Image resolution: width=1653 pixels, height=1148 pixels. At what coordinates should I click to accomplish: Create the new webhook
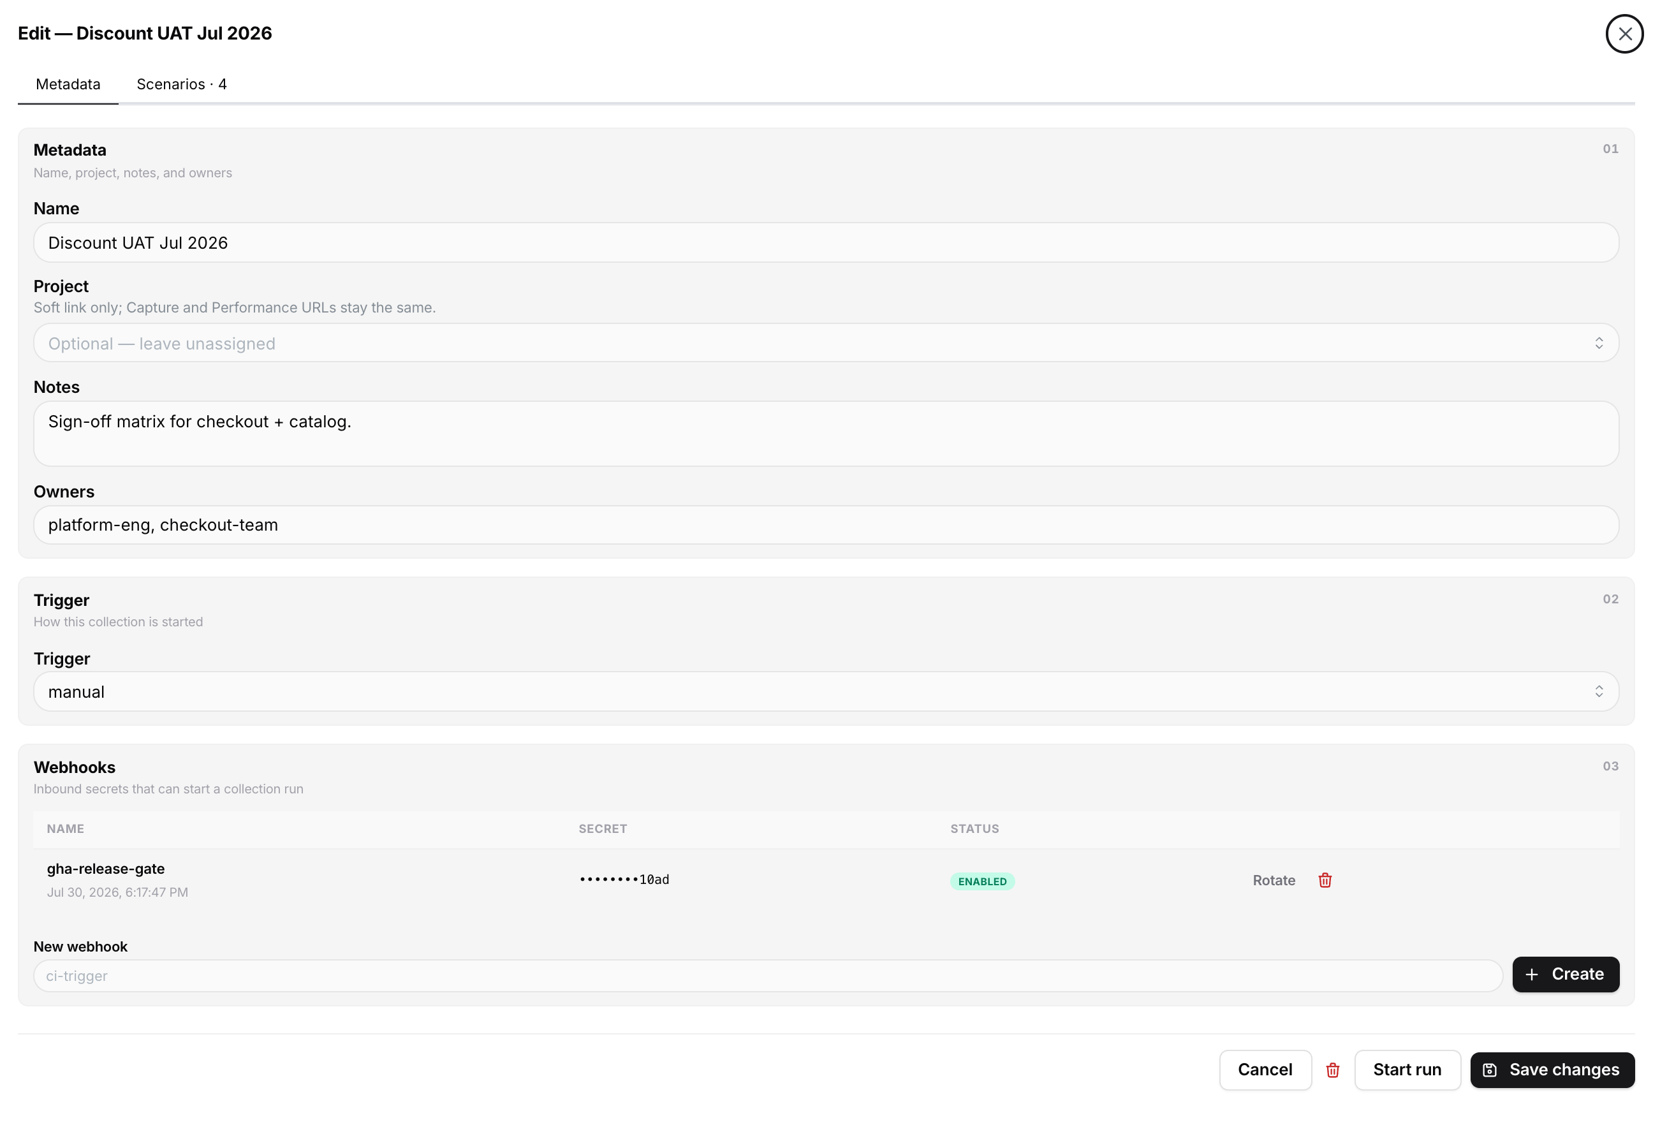[x=1565, y=974]
